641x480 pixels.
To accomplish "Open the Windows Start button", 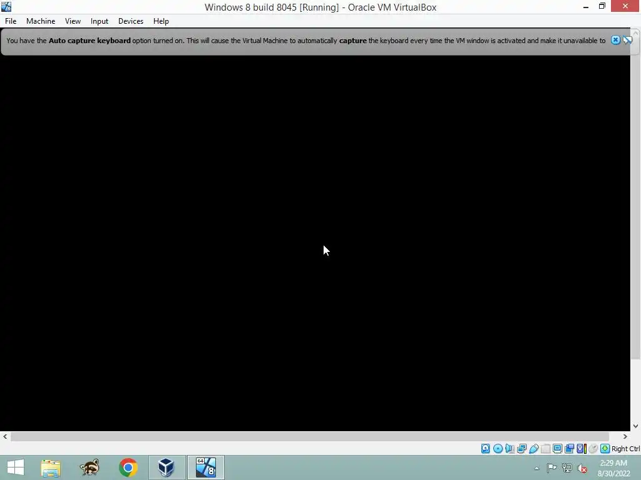I will [16, 467].
